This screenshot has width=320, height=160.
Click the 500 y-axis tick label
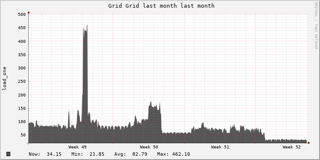click(x=22, y=15)
